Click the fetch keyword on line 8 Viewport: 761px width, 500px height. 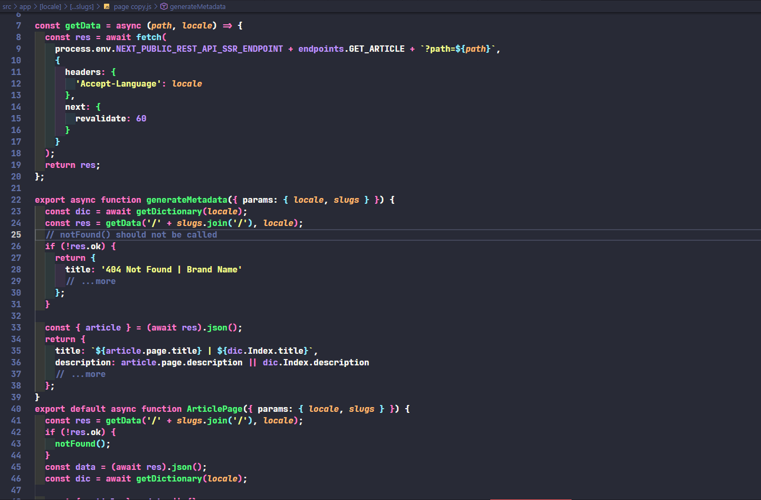pos(149,37)
